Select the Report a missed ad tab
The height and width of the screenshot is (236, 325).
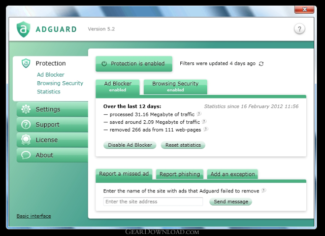coord(124,174)
